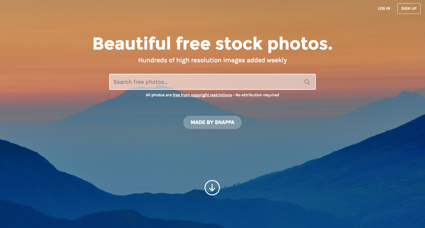Submit search using the magnifier icon
The height and width of the screenshot is (228, 425).
coord(307,82)
